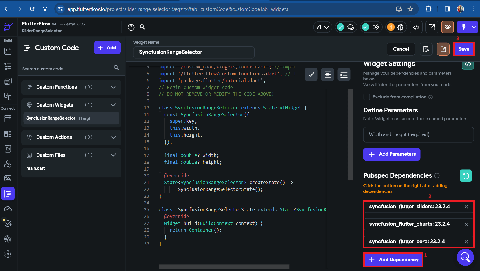Image resolution: width=480 pixels, height=271 pixels.
Task: Click the Width and Height required field
Action: point(418,134)
